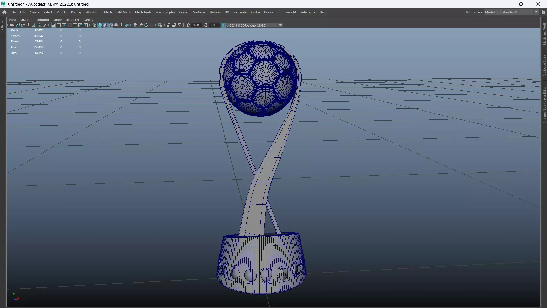The image size is (547, 308).
Task: Click the Select Camera icon
Action: click(12, 25)
